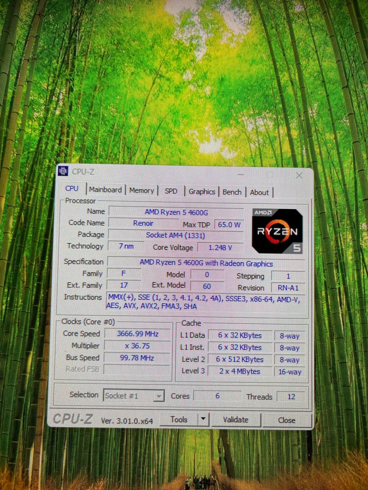The width and height of the screenshot is (368, 490).
Task: Click the Revision value RN-A1
Action: (288, 288)
